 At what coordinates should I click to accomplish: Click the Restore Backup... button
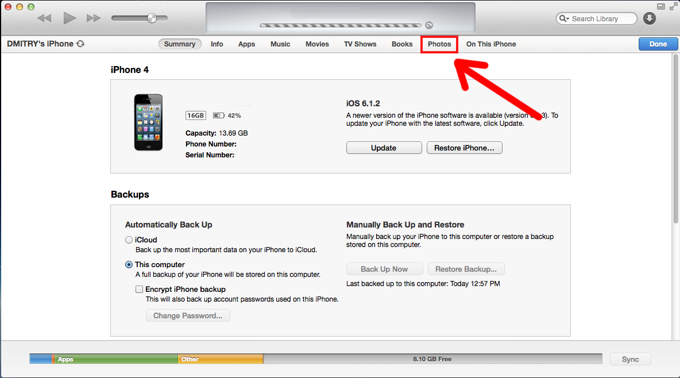[x=466, y=269]
